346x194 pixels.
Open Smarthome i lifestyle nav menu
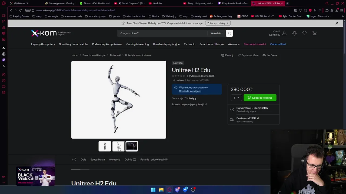click(x=212, y=44)
